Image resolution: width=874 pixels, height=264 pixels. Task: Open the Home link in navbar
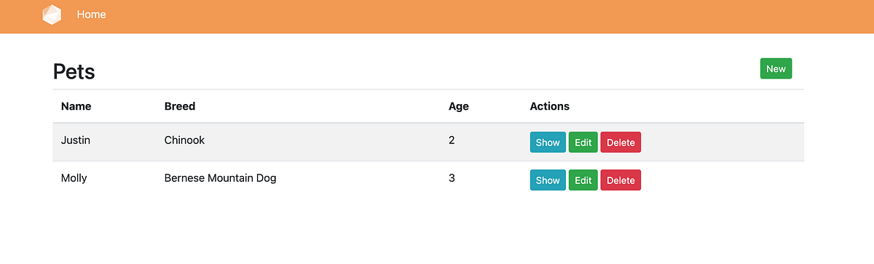click(91, 15)
